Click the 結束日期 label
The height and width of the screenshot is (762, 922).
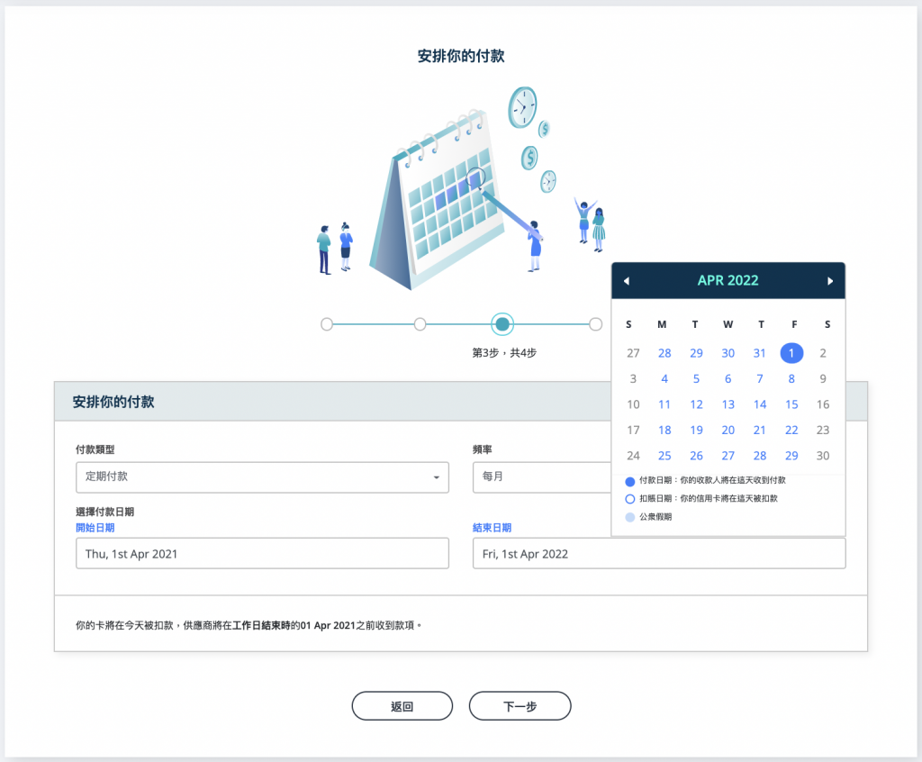(493, 528)
